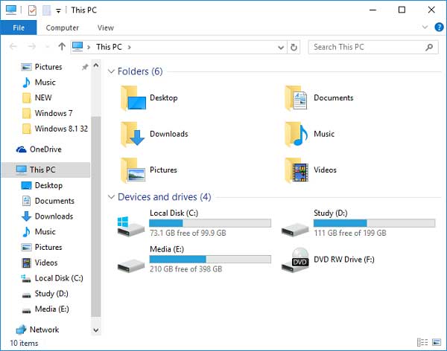447x351 pixels.
Task: Click Media (E:) capacity bar
Action: tap(210, 259)
